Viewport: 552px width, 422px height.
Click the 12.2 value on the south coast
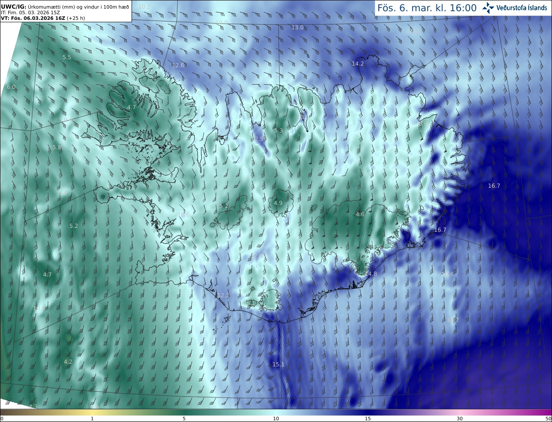pos(223,296)
